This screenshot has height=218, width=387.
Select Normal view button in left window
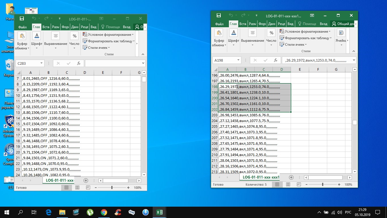pyautogui.click(x=66, y=188)
